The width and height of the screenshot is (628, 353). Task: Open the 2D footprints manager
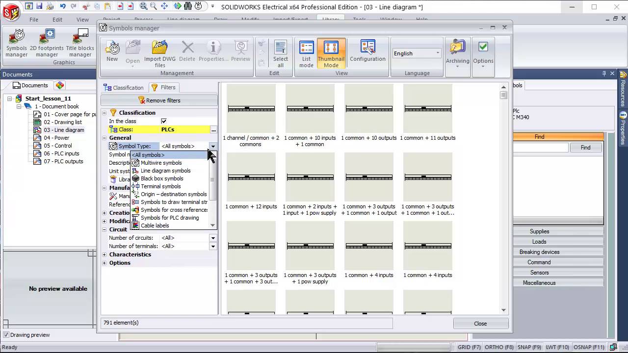pos(47,43)
